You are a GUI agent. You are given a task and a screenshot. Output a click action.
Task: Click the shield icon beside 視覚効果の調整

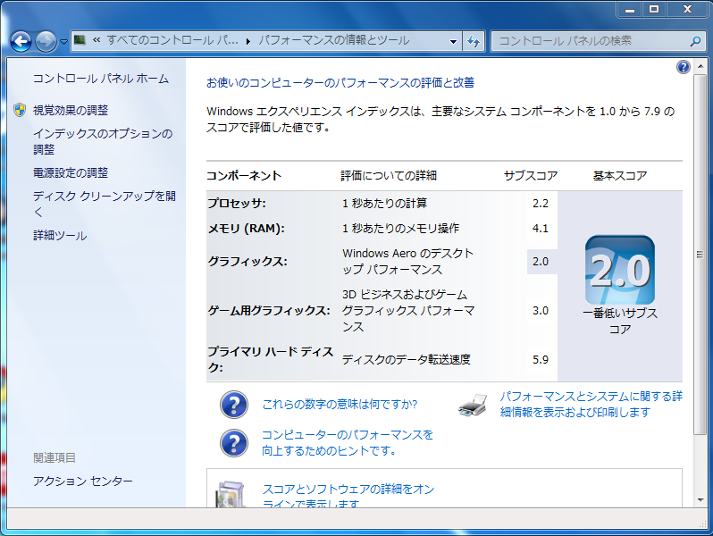(x=20, y=110)
